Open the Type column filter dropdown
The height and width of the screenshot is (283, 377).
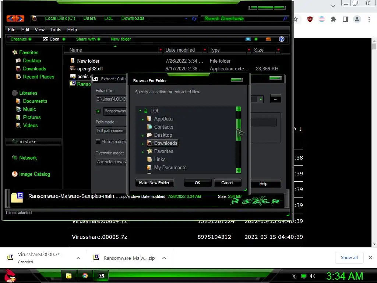coord(249,50)
